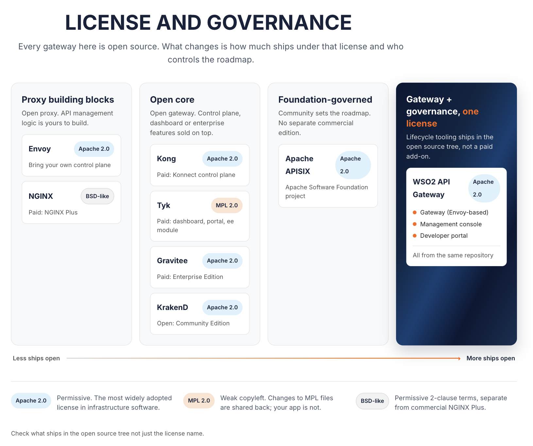Click 'Bring your own control plane' text
This screenshot has width=533, height=446.
pos(70,165)
